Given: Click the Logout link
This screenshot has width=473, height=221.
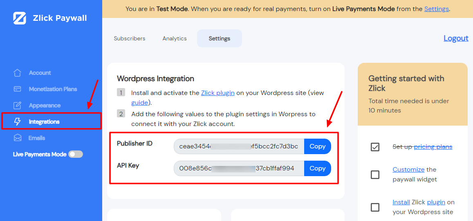Looking at the screenshot, I should click(x=456, y=38).
